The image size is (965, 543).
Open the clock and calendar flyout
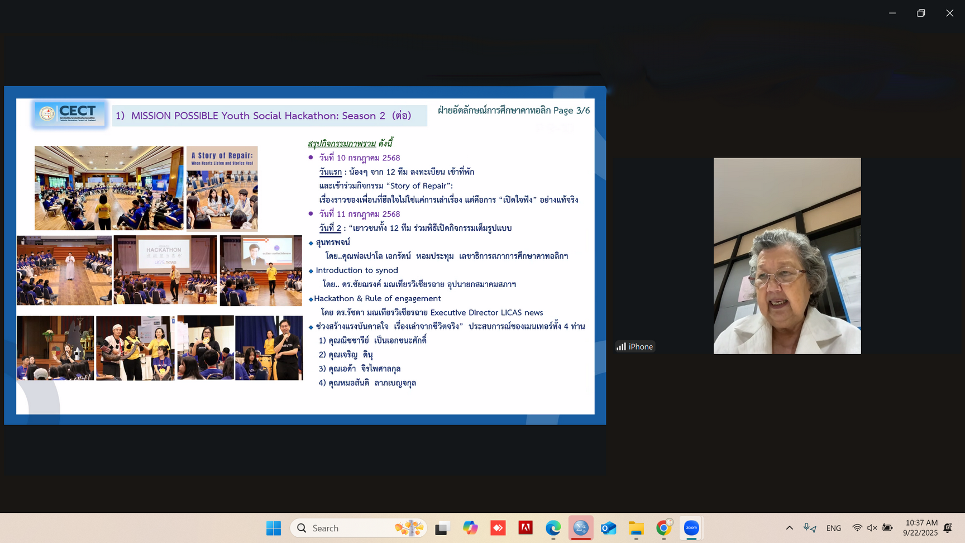(920, 528)
